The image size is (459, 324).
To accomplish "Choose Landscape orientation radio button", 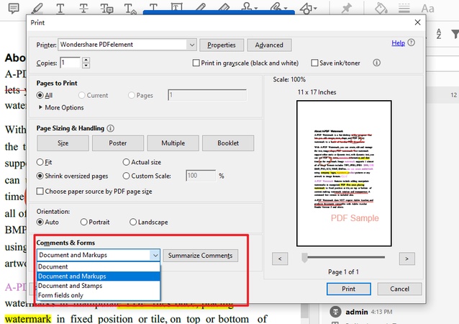I will click(133, 222).
